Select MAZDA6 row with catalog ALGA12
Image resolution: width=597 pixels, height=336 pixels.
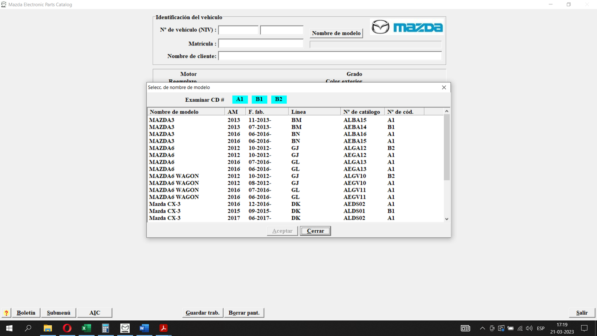pyautogui.click(x=295, y=148)
